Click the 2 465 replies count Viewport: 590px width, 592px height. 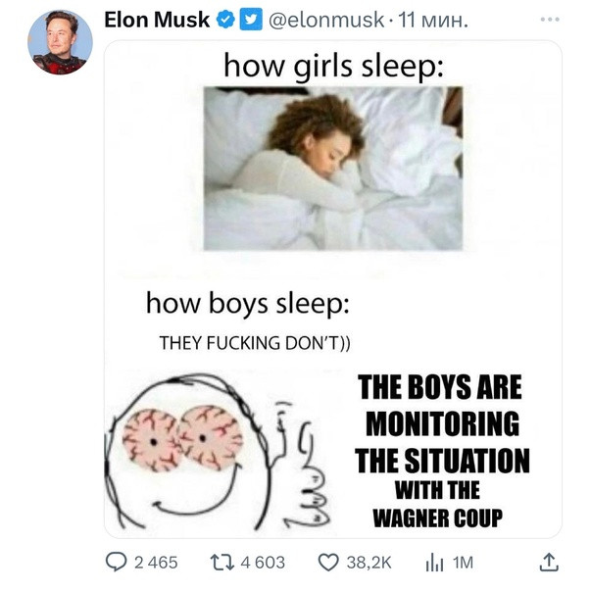pos(156,563)
